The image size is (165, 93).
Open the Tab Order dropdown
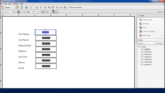coord(159,43)
